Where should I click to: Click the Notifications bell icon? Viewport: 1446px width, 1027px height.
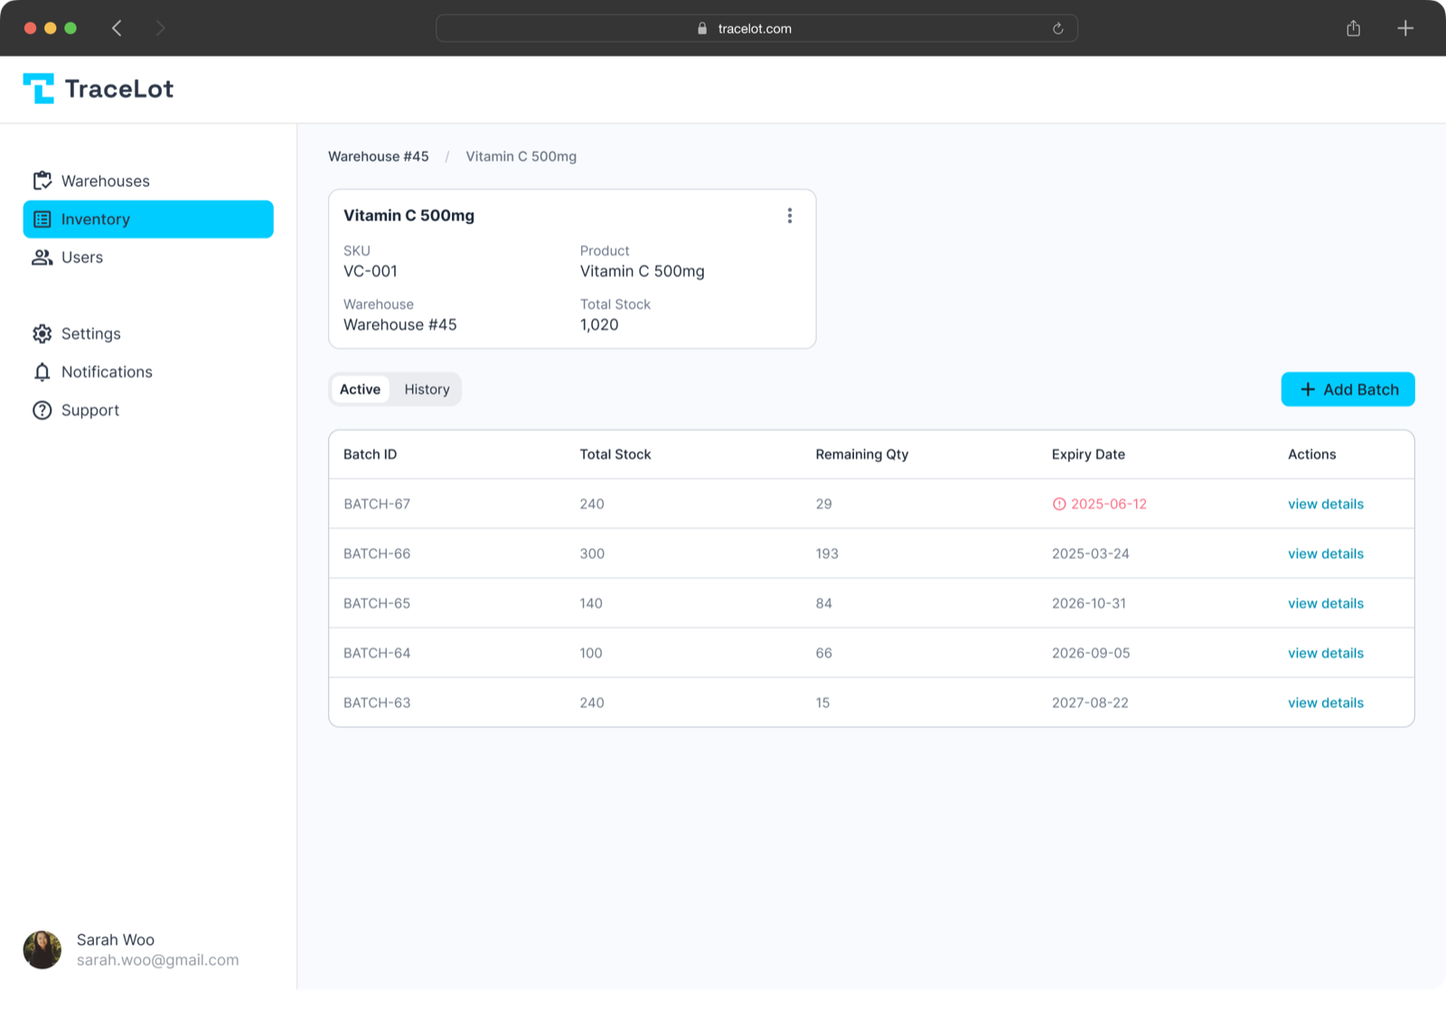point(42,371)
